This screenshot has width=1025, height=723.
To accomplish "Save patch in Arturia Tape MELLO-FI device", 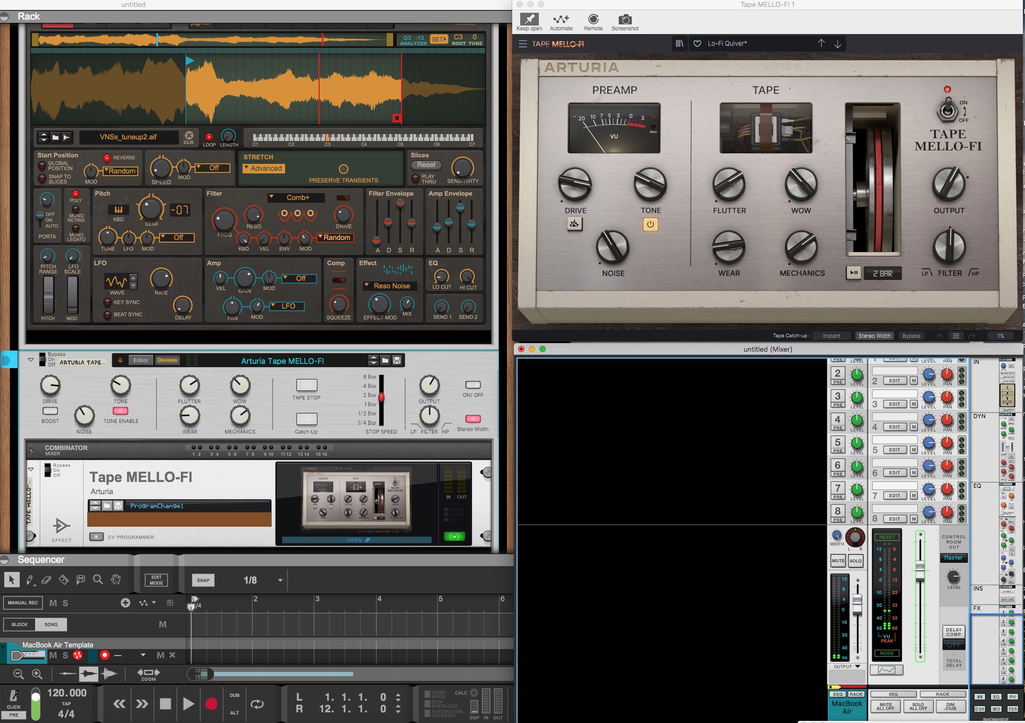I will [397, 360].
